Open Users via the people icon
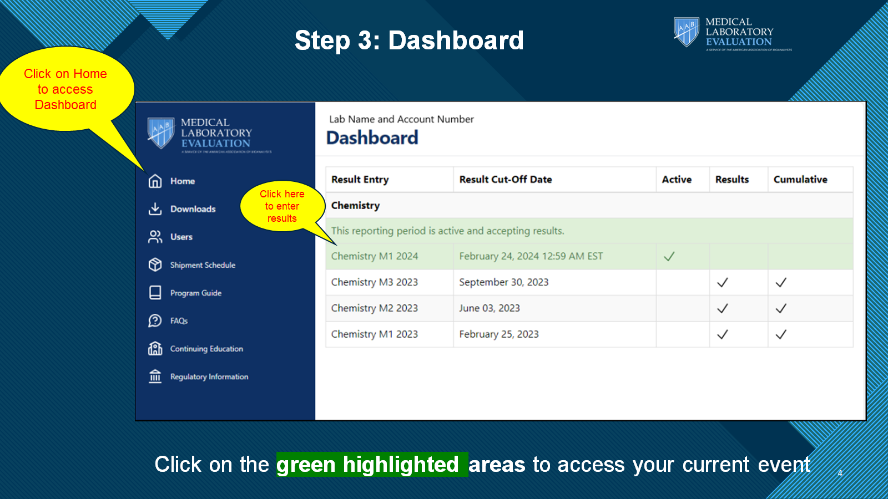Screen dimensions: 888x499 tap(155, 237)
